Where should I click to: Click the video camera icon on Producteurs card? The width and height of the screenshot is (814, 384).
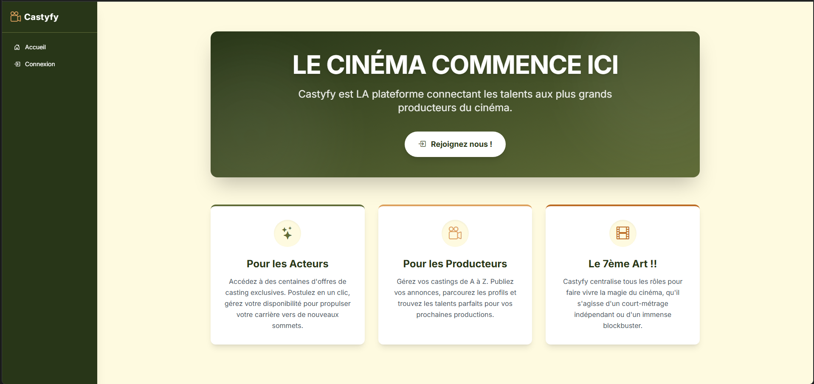[455, 233]
